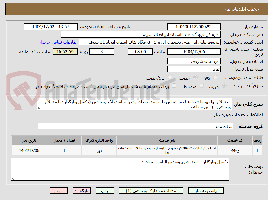Click the deadline hour field 08:00
Image resolution: width=268 pixels, height=200 pixels.
[x=140, y=51]
